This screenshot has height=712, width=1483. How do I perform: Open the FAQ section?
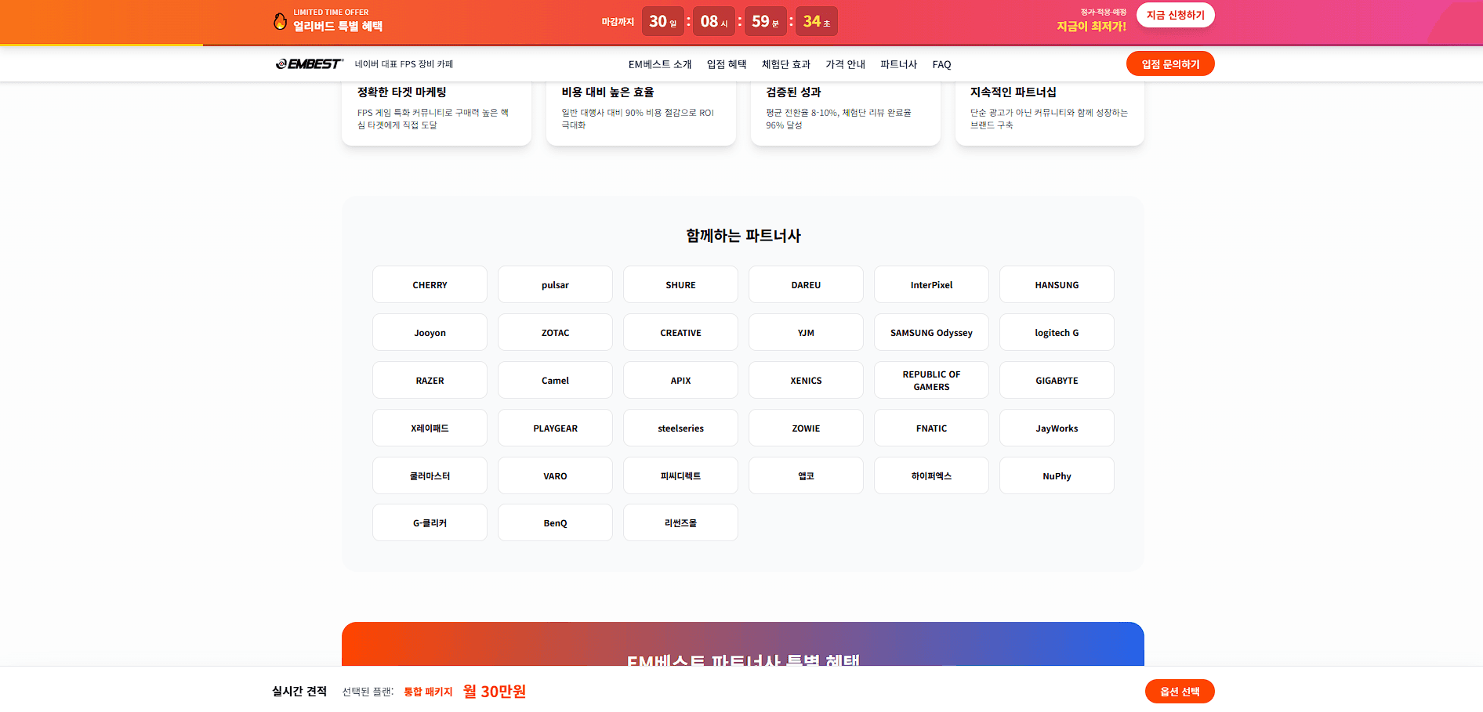(941, 64)
